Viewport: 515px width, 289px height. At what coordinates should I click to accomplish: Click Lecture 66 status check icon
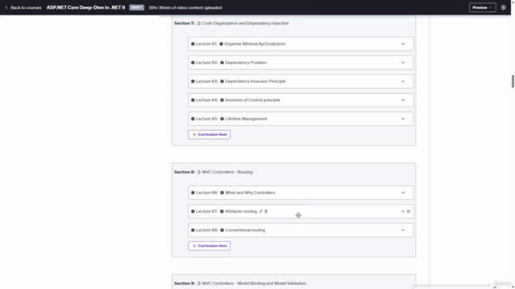click(193, 193)
